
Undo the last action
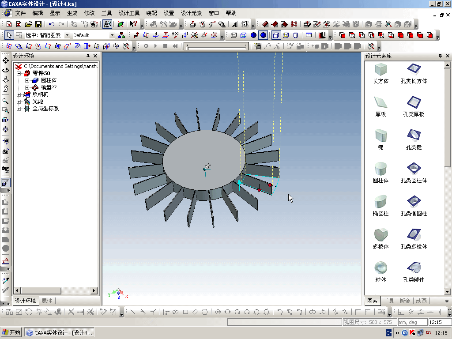point(52,24)
